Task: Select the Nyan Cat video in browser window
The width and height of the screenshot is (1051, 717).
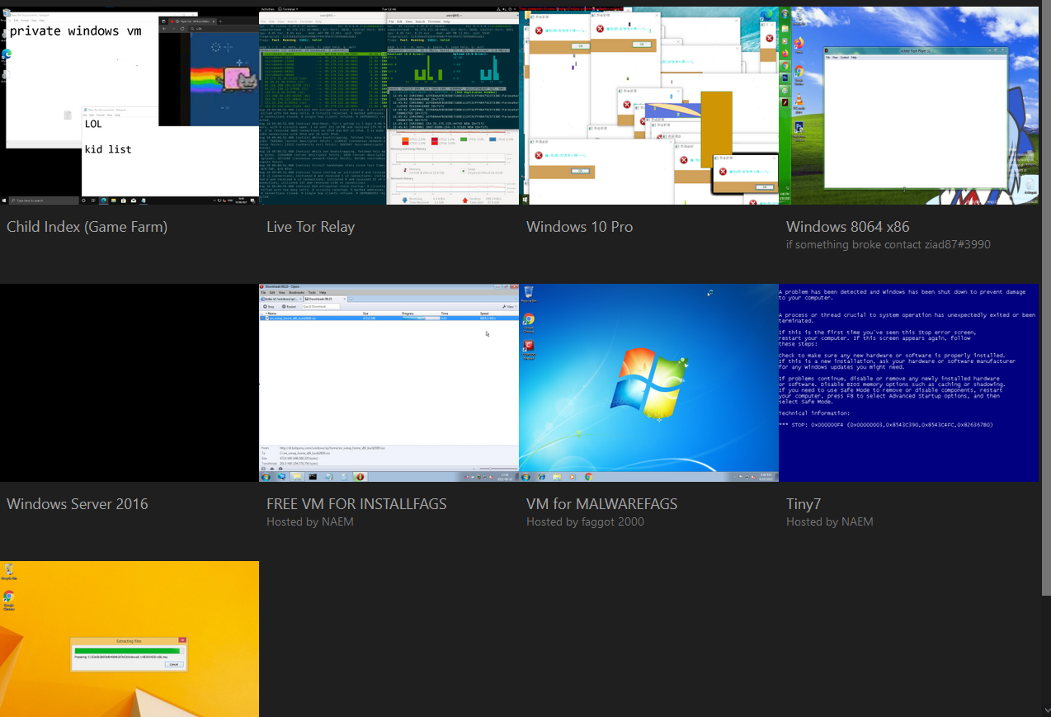Action: click(224, 77)
